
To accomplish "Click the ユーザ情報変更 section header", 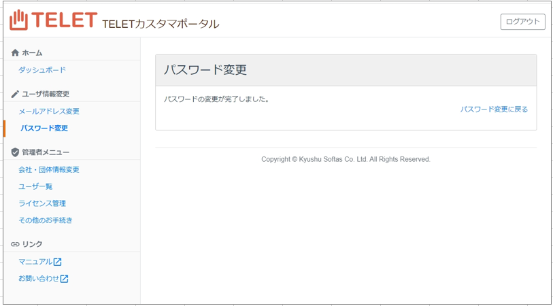I will [x=46, y=94].
